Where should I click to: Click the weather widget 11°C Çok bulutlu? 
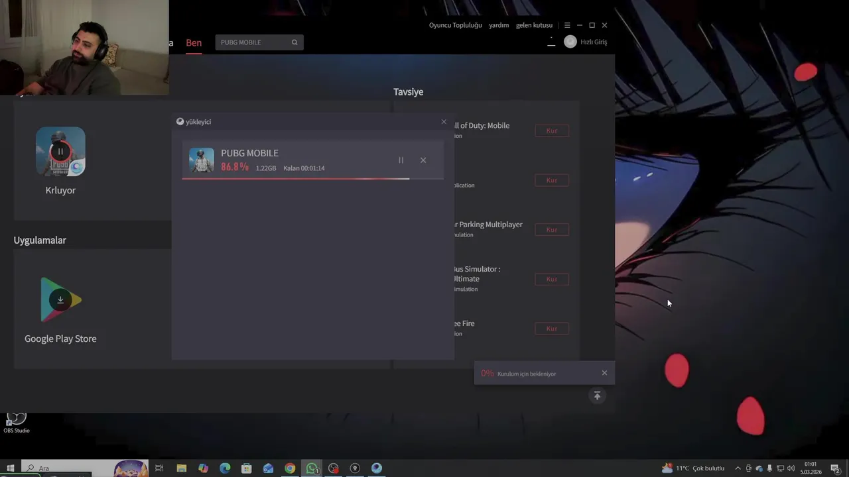click(x=693, y=468)
